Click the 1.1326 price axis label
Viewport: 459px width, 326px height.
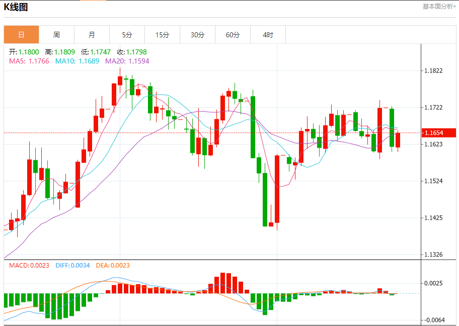(x=433, y=254)
